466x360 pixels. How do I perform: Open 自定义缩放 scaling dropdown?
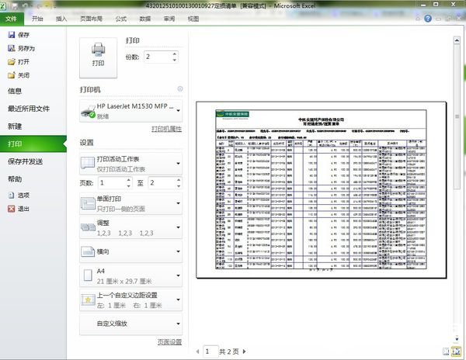(131, 324)
